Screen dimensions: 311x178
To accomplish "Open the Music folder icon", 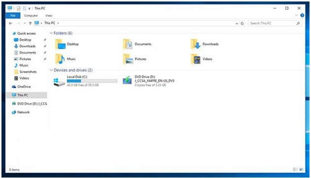I will [60, 59].
